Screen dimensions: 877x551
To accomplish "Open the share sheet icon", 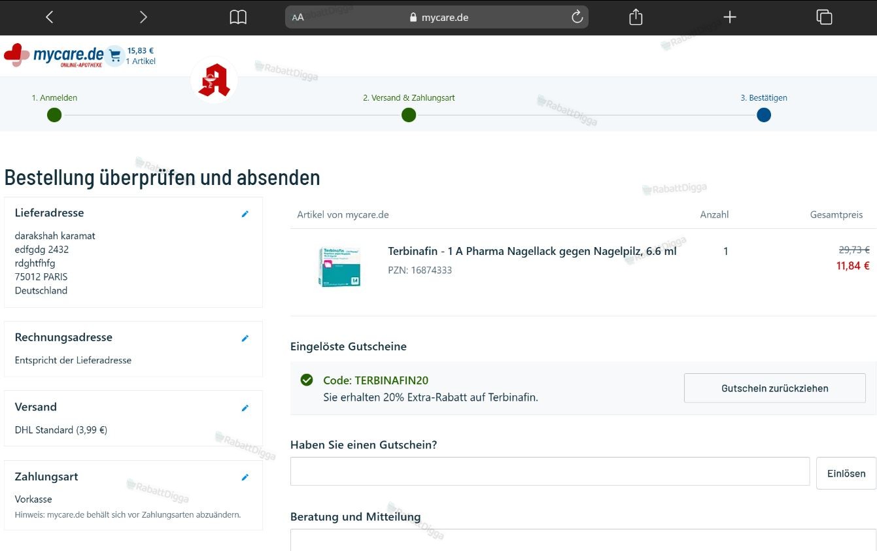I will [636, 17].
